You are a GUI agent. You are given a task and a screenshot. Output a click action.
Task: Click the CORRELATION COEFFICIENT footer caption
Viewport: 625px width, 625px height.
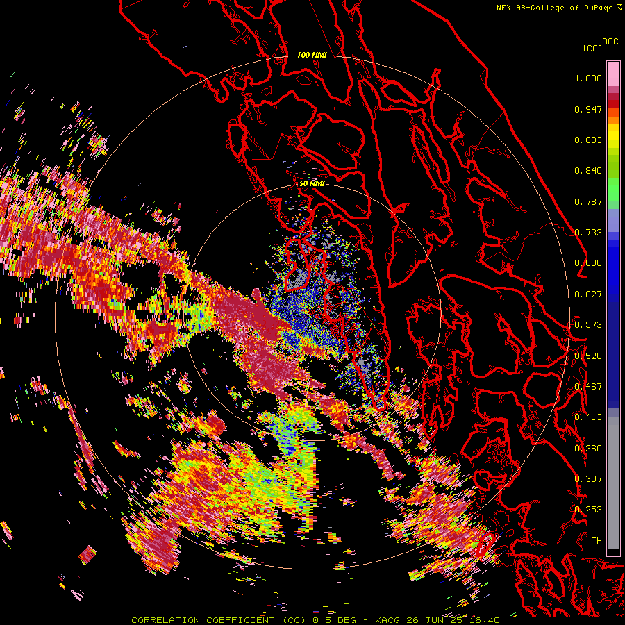point(315,620)
